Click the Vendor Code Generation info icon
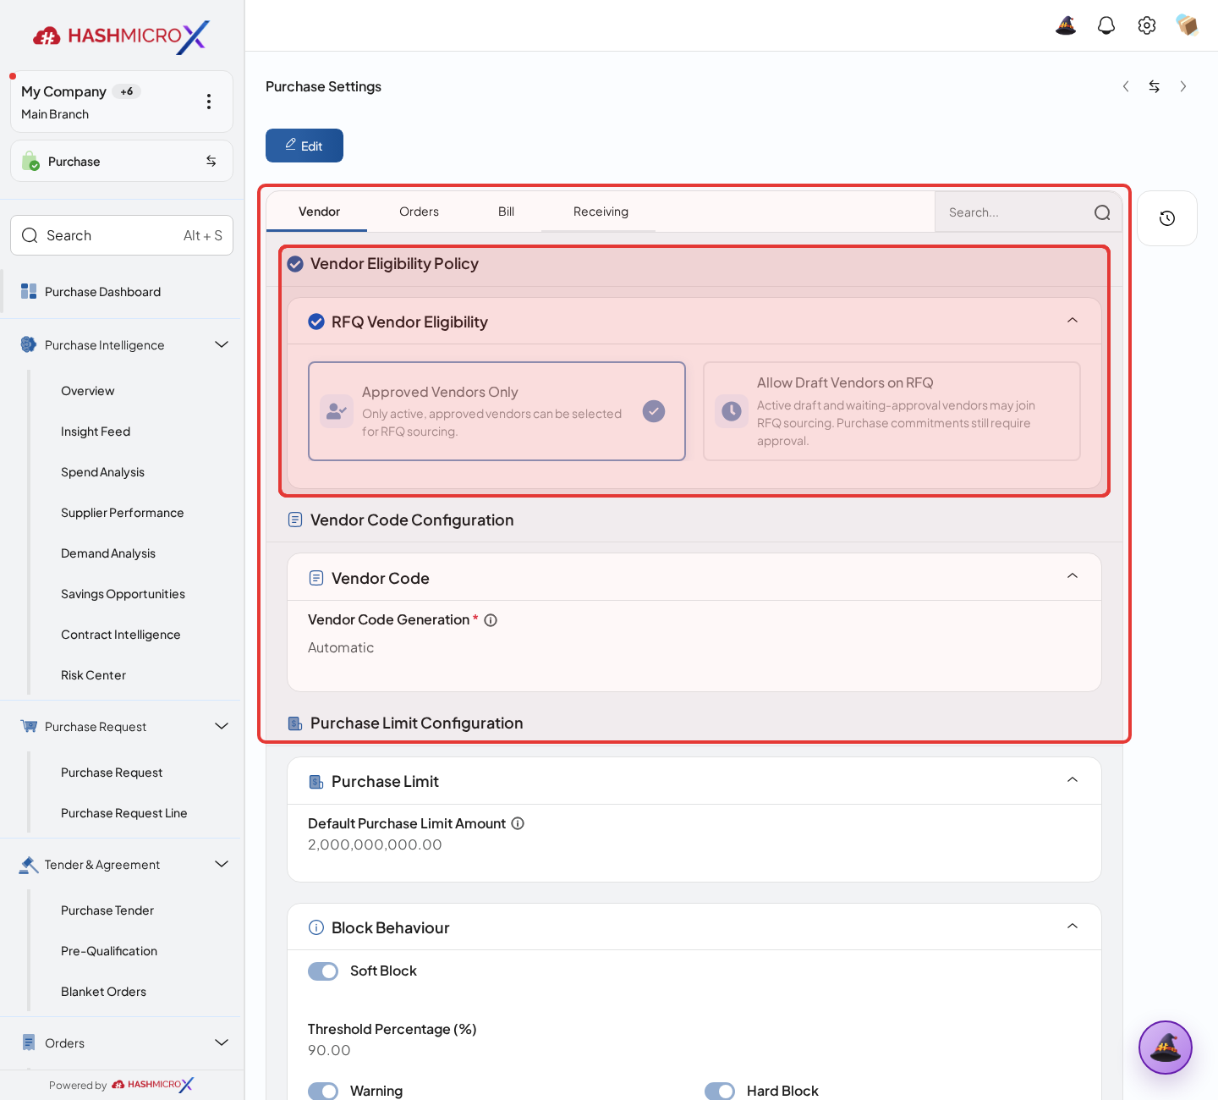The image size is (1218, 1100). [491, 620]
